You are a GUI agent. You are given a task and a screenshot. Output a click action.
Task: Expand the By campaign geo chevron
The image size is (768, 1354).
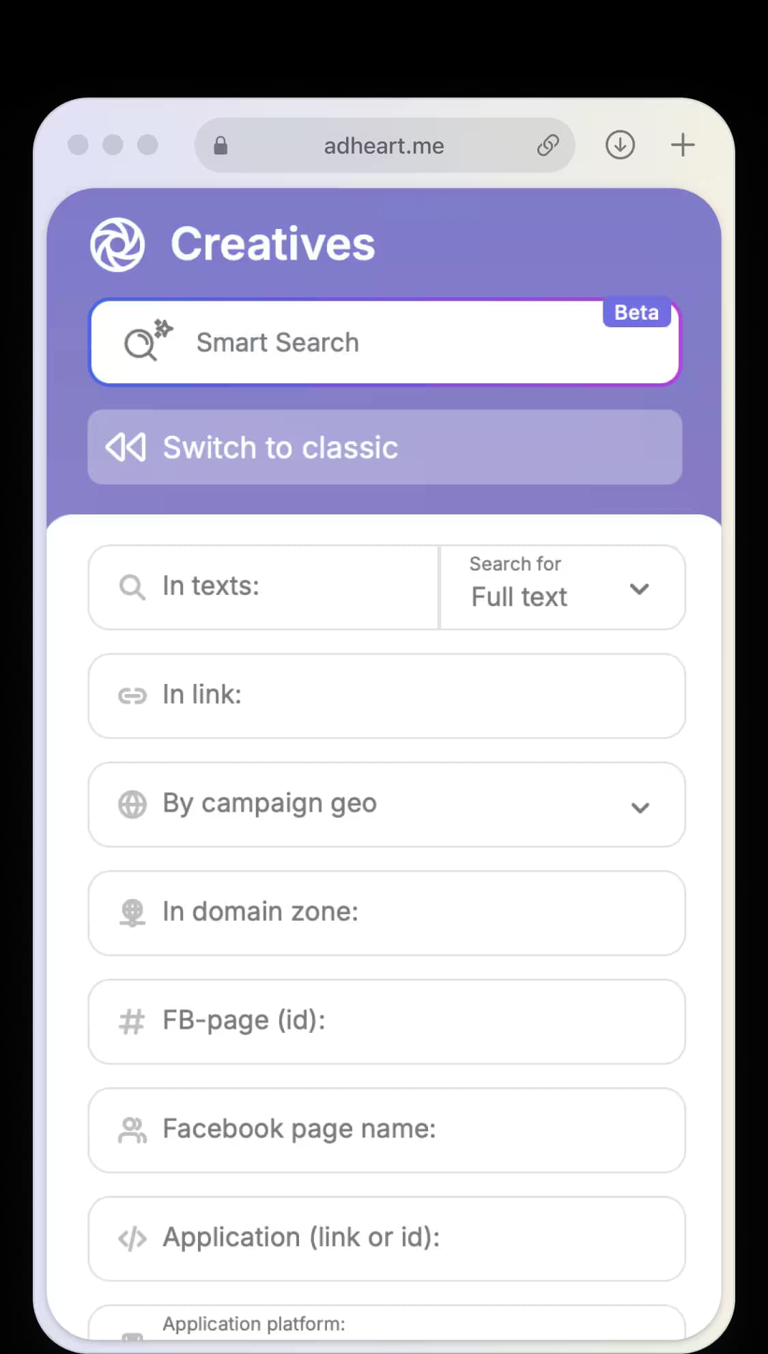coord(640,807)
